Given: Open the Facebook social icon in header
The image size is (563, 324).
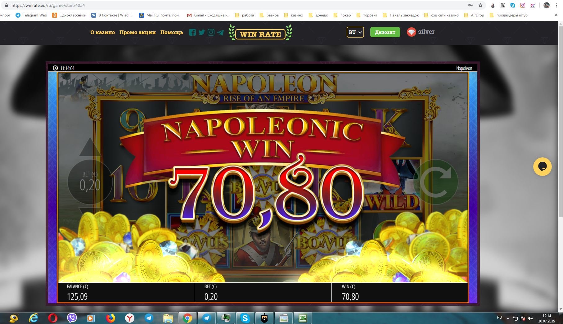Looking at the screenshot, I should click(192, 32).
